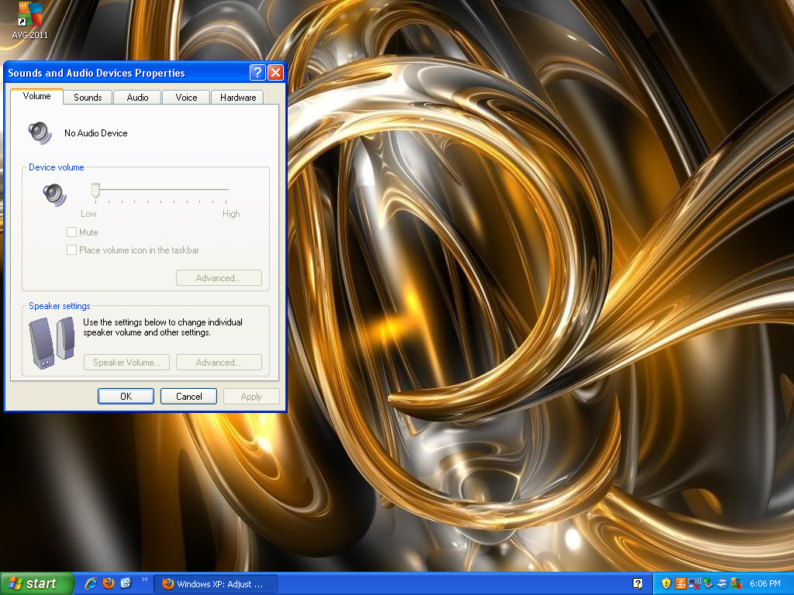Expand the Quick Launch overflow chevron
794x595 pixels.
(x=145, y=580)
